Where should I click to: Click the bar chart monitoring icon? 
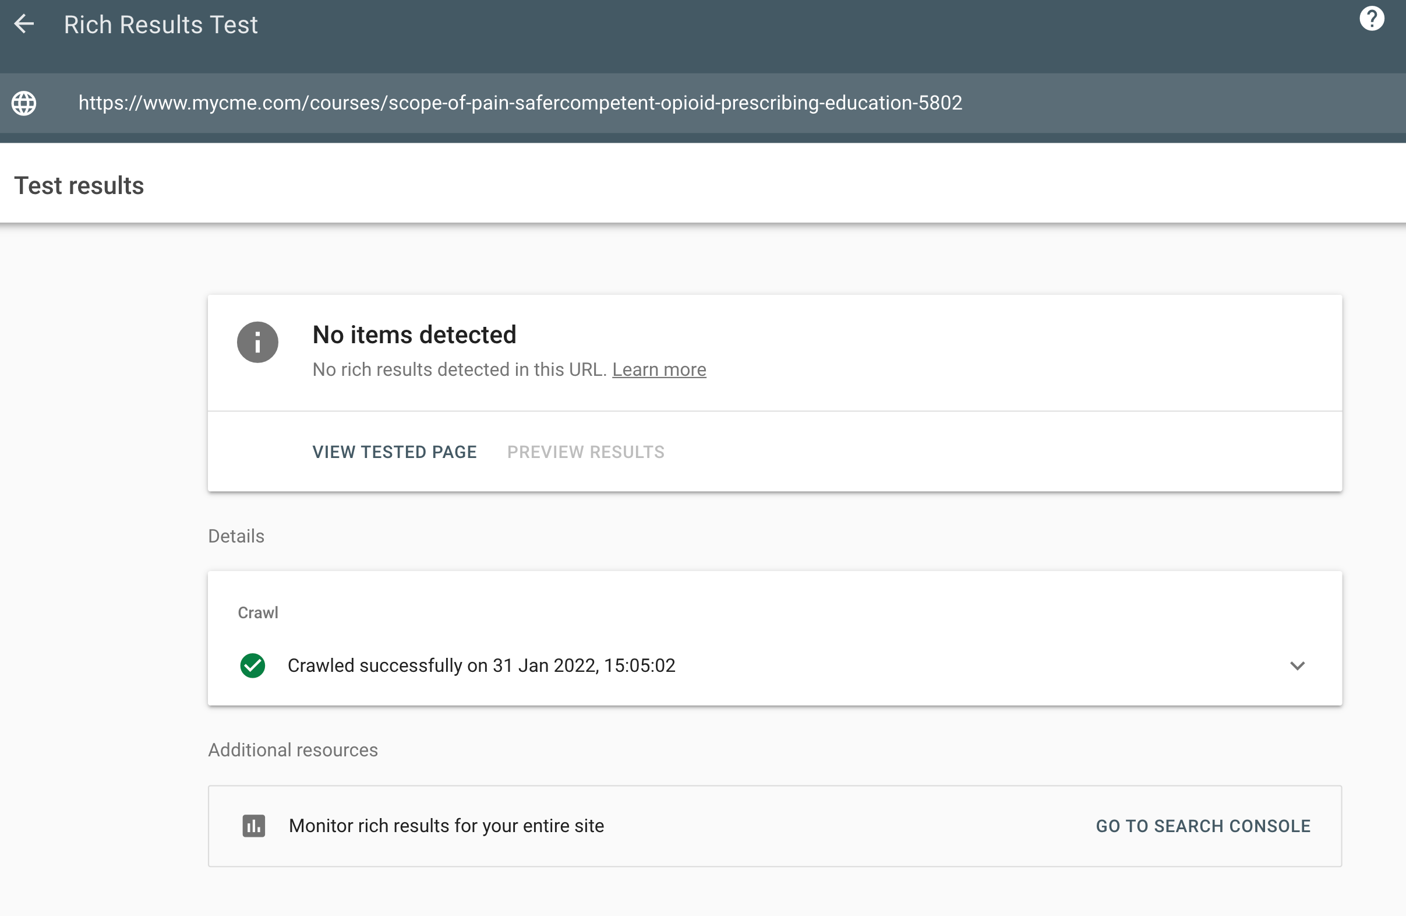253,826
